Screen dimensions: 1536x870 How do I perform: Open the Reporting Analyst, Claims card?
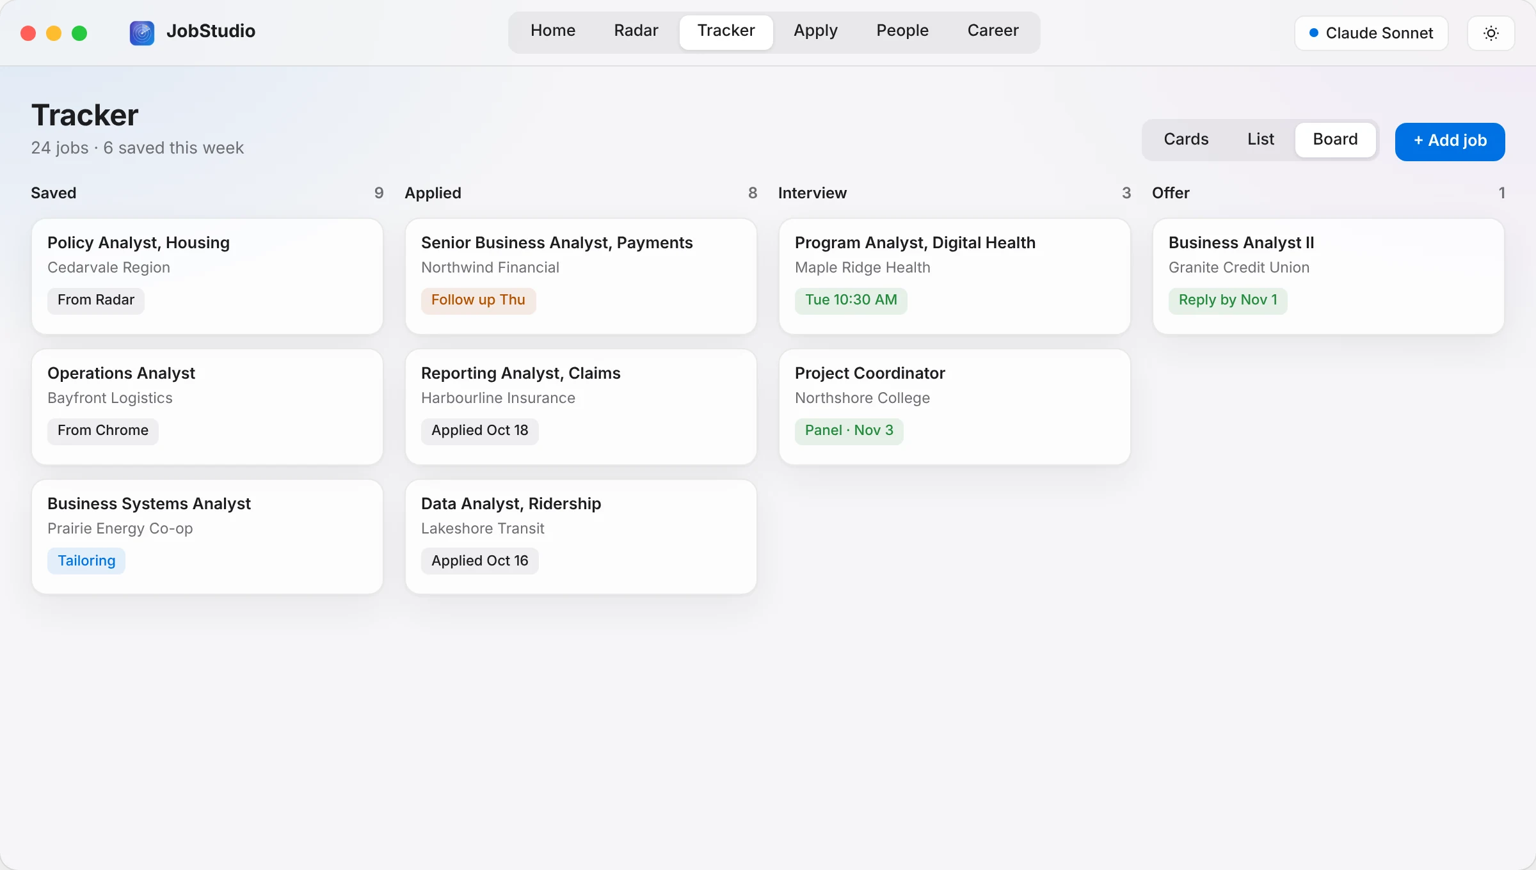[581, 407]
